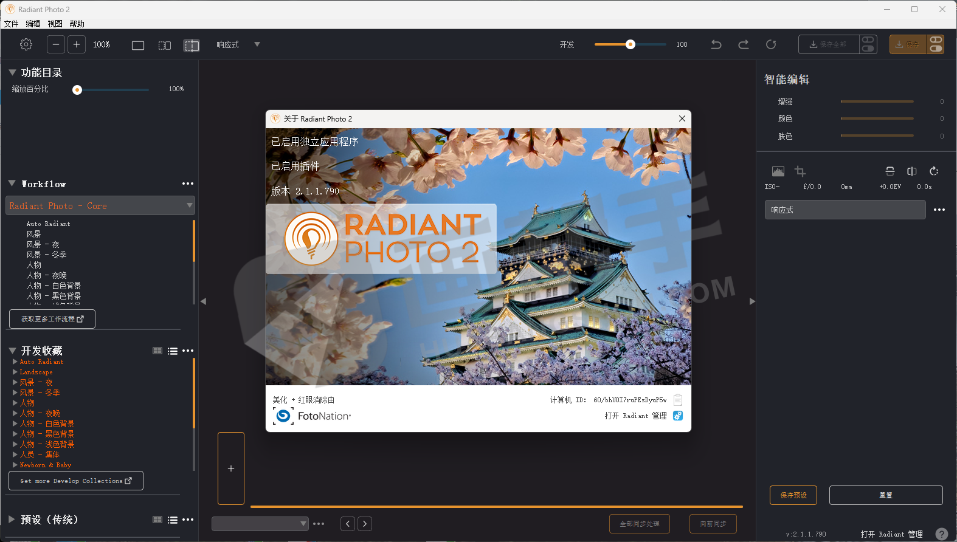Screen dimensions: 957x542
Task: Open the 帮助 menu
Action: point(77,24)
